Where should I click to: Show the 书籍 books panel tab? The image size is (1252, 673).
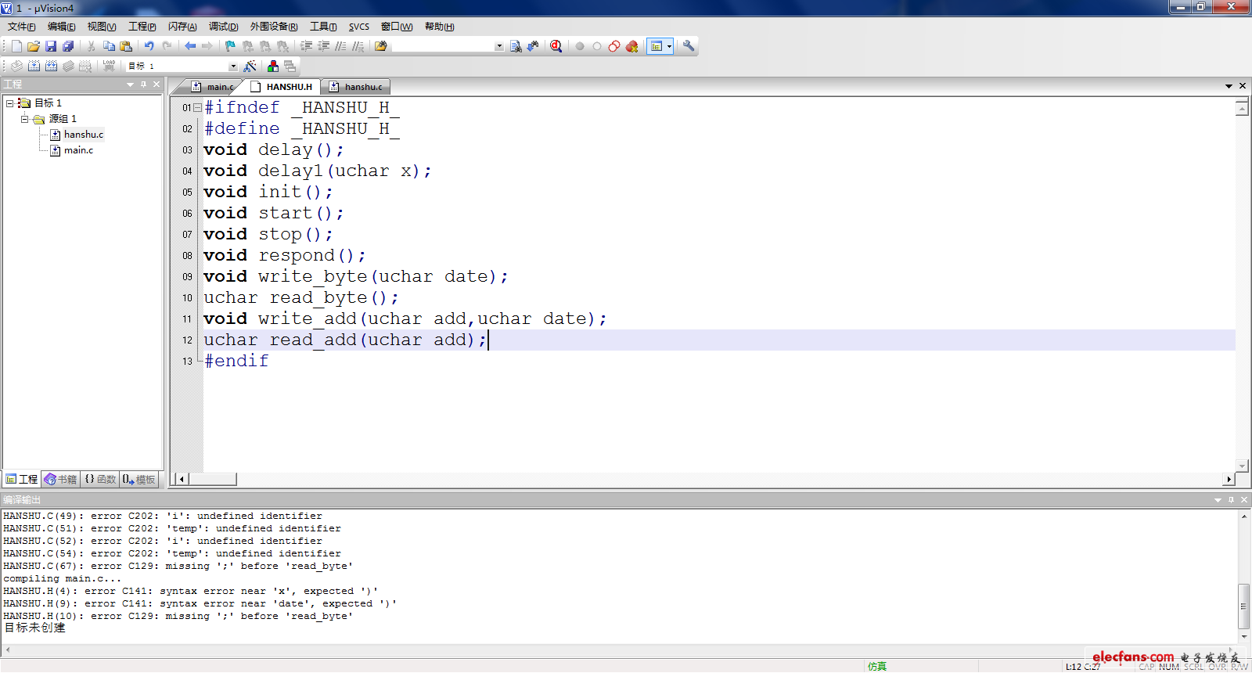(61, 480)
